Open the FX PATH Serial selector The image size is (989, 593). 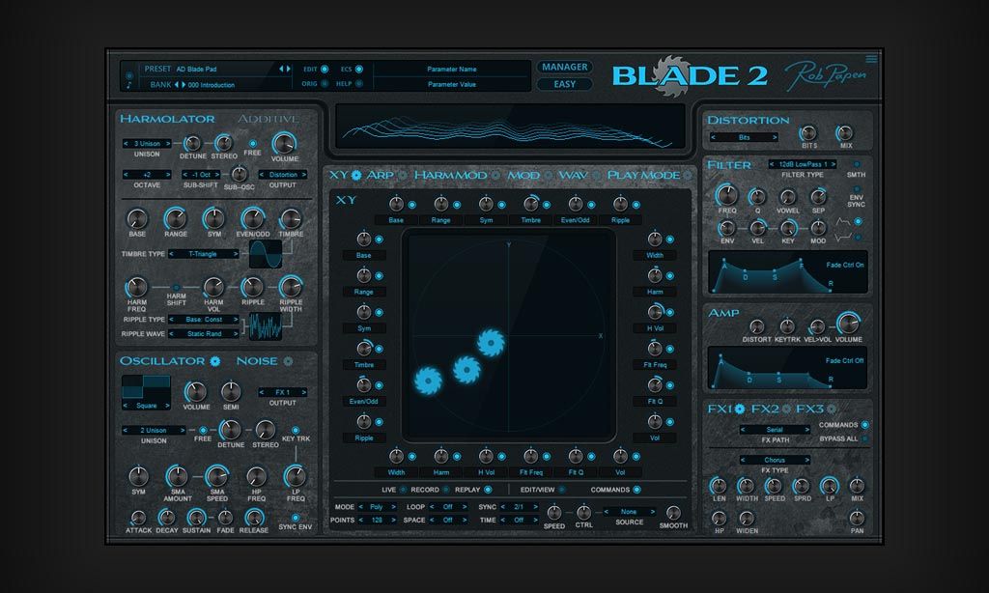775,429
